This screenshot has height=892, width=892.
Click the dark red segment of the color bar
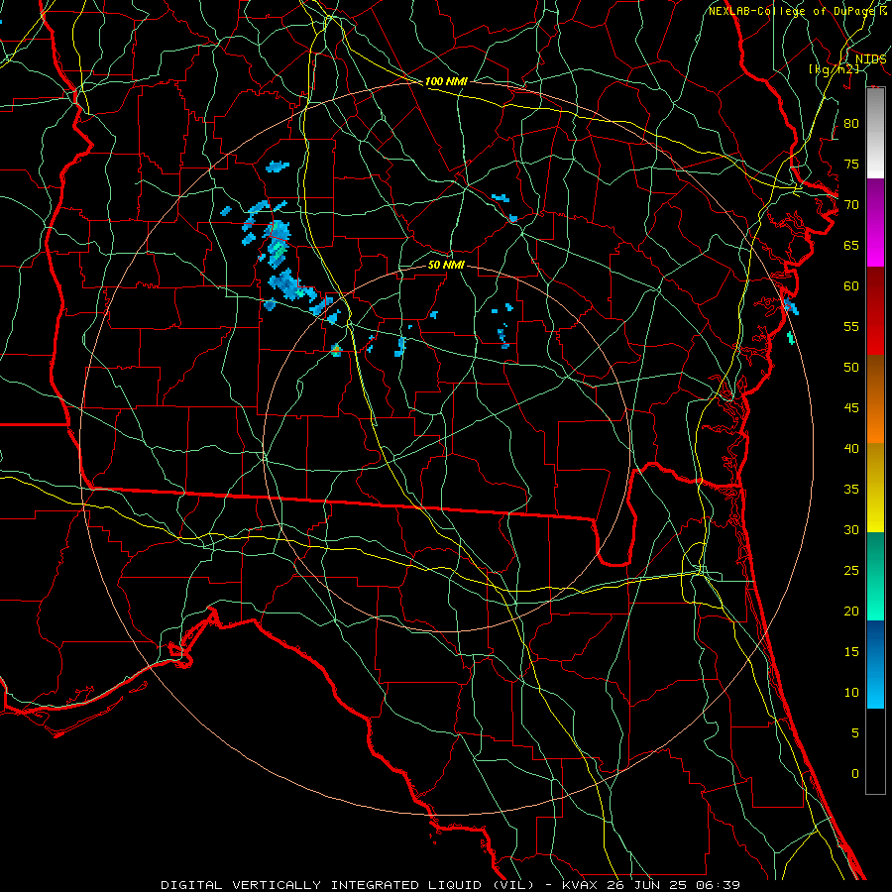[x=875, y=310]
